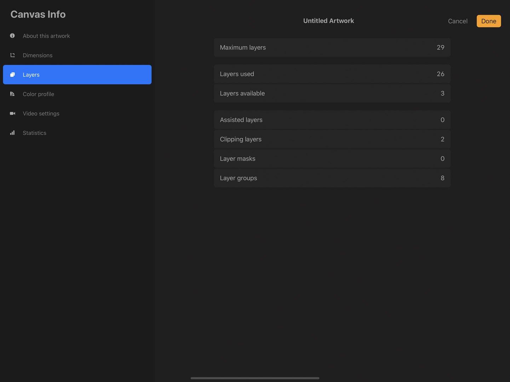
Task: Select the Clipping layers row
Action: [x=332, y=139]
